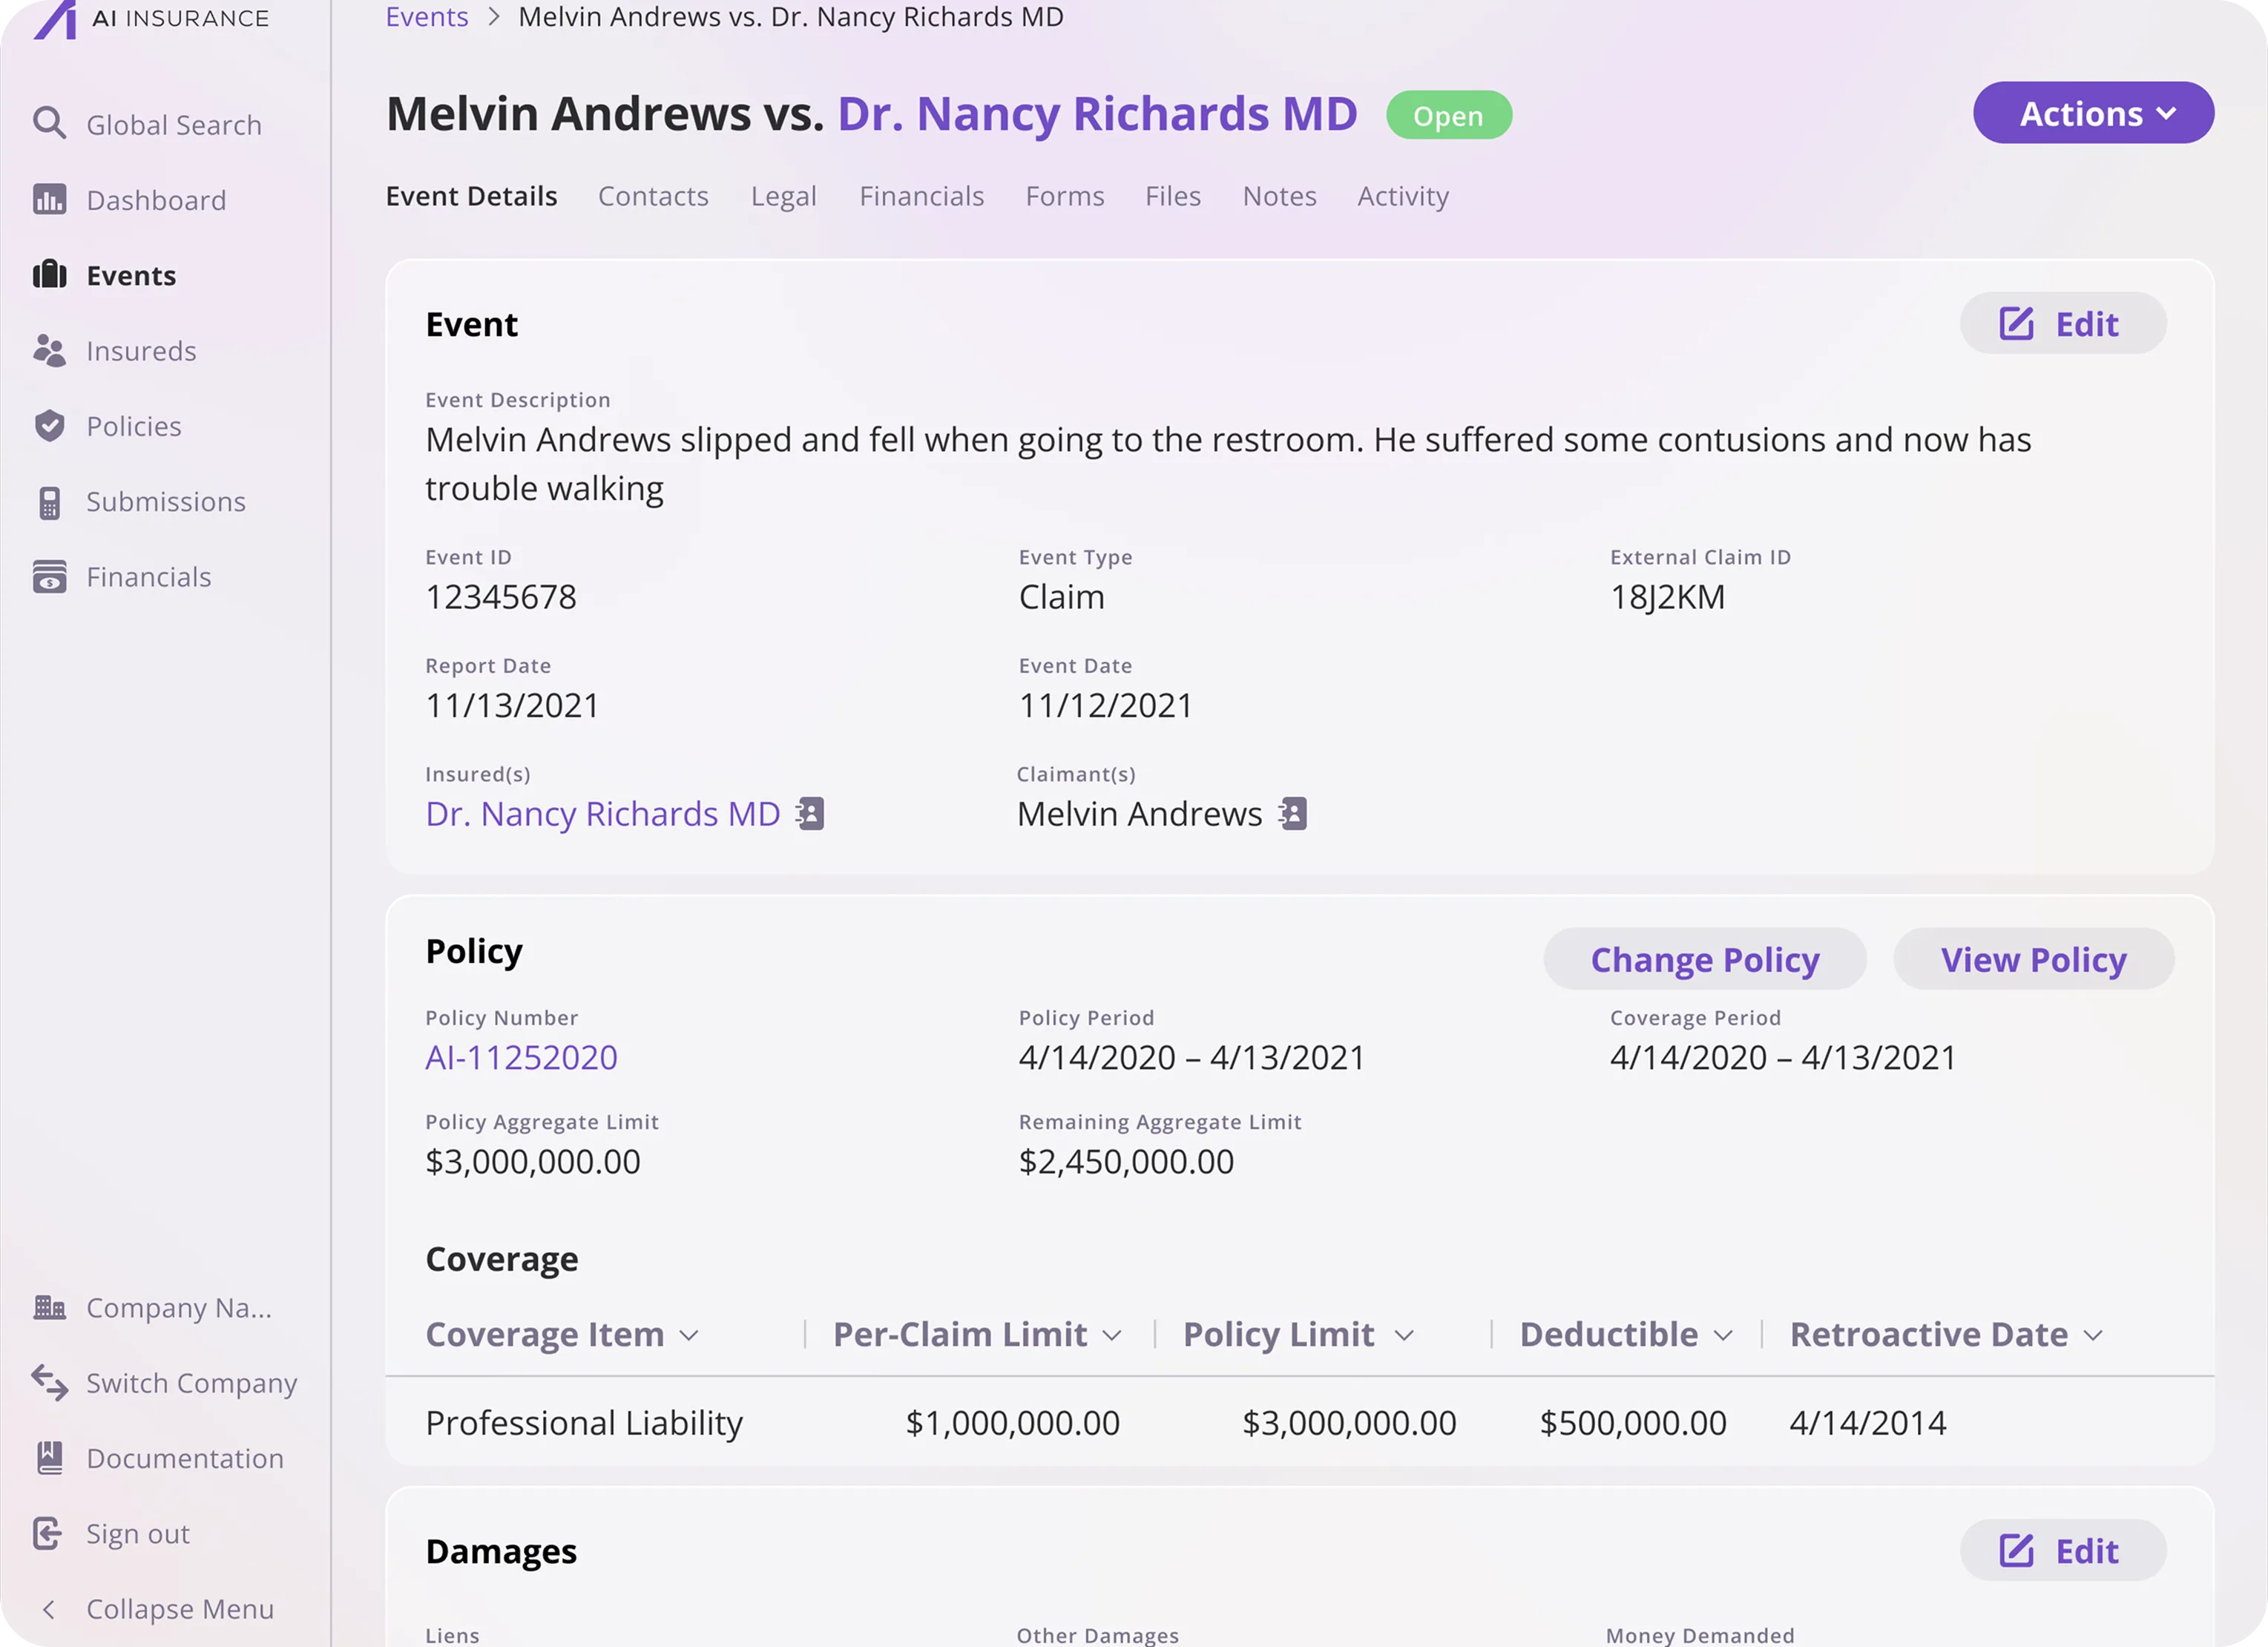Open the Files tab
2268x1647 pixels.
point(1173,196)
